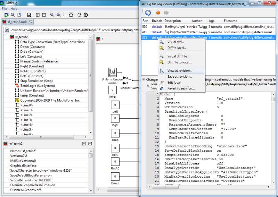The height and width of the screenshot is (197, 278).
Task: Click the magnifier search icon in toolbar
Action: (x=13, y=15)
